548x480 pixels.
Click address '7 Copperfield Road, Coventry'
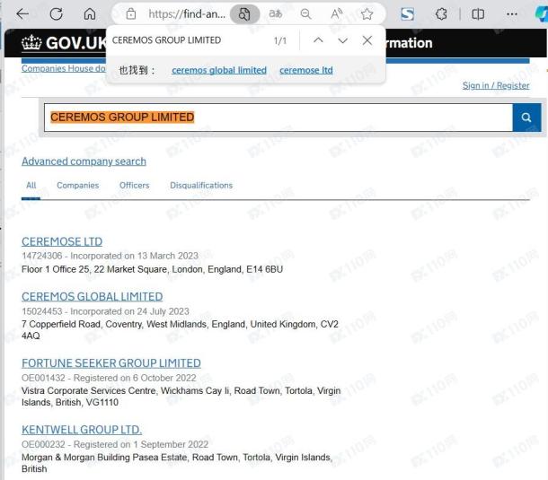coord(82,324)
